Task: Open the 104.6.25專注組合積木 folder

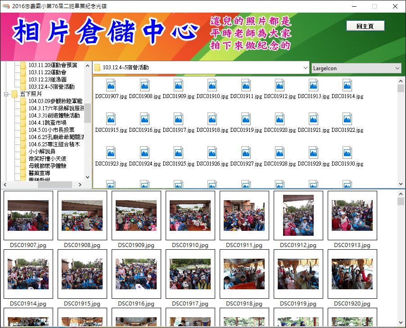Action: click(54, 144)
